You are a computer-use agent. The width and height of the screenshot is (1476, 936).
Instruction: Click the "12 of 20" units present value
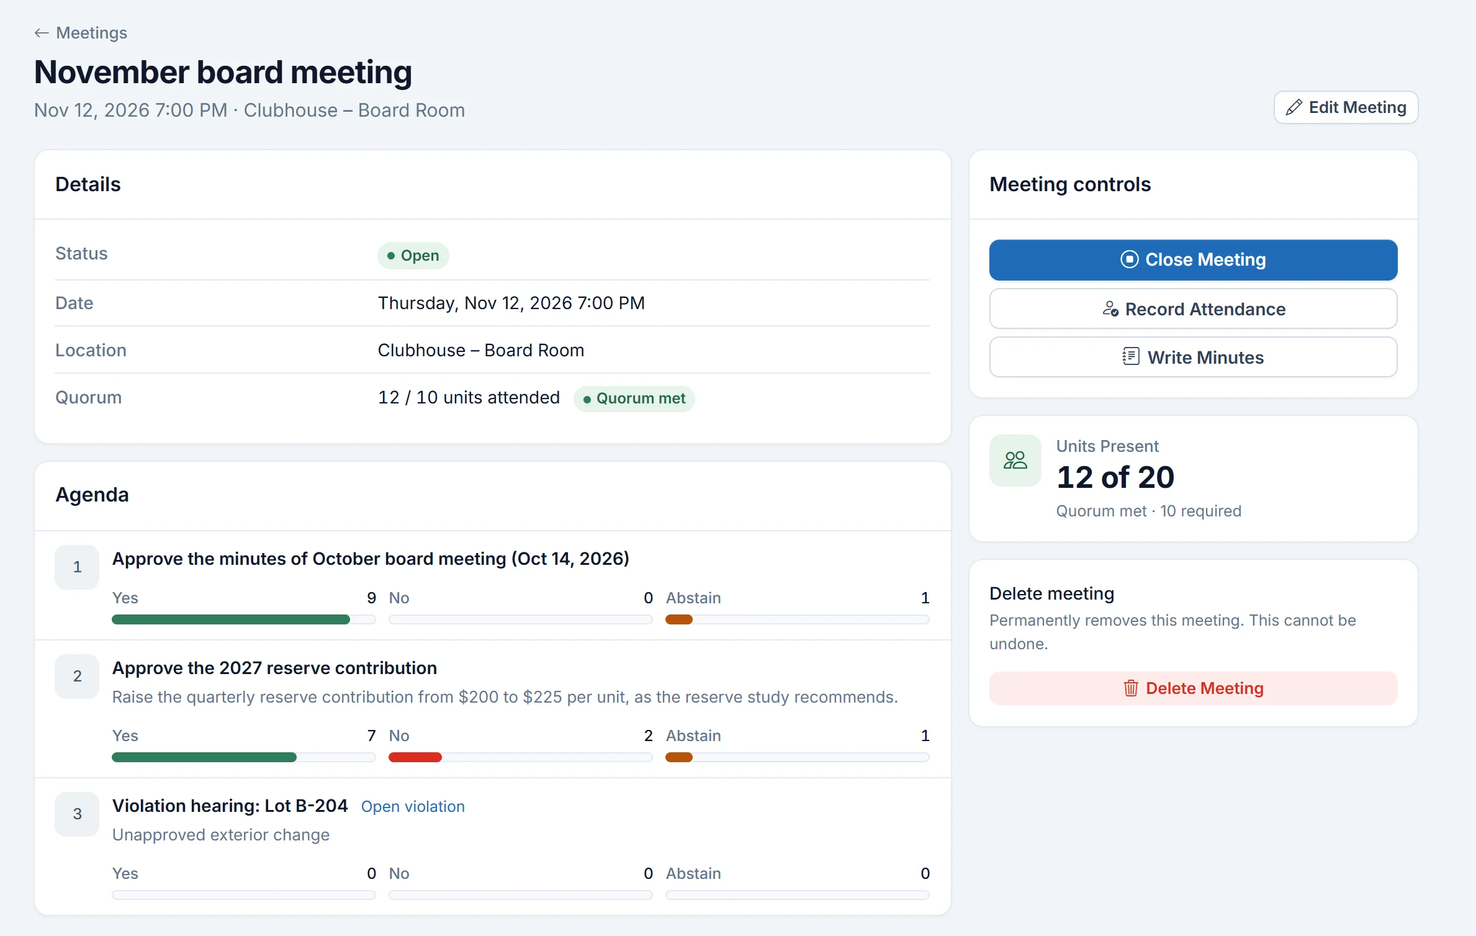coord(1115,477)
